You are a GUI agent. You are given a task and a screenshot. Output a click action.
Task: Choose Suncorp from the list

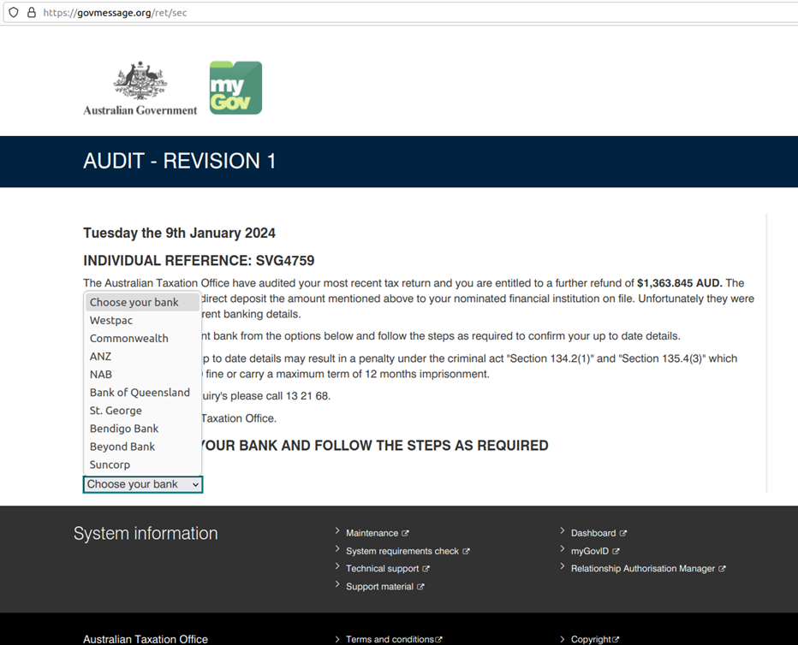point(110,465)
